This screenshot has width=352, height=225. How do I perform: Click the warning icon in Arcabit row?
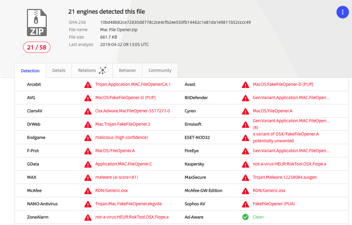pyautogui.click(x=88, y=85)
